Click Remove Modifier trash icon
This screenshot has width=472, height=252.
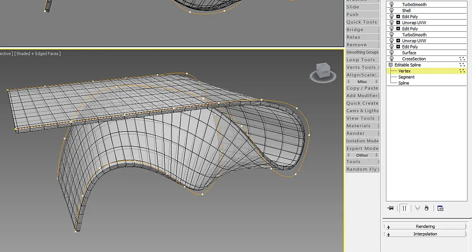coord(426,208)
